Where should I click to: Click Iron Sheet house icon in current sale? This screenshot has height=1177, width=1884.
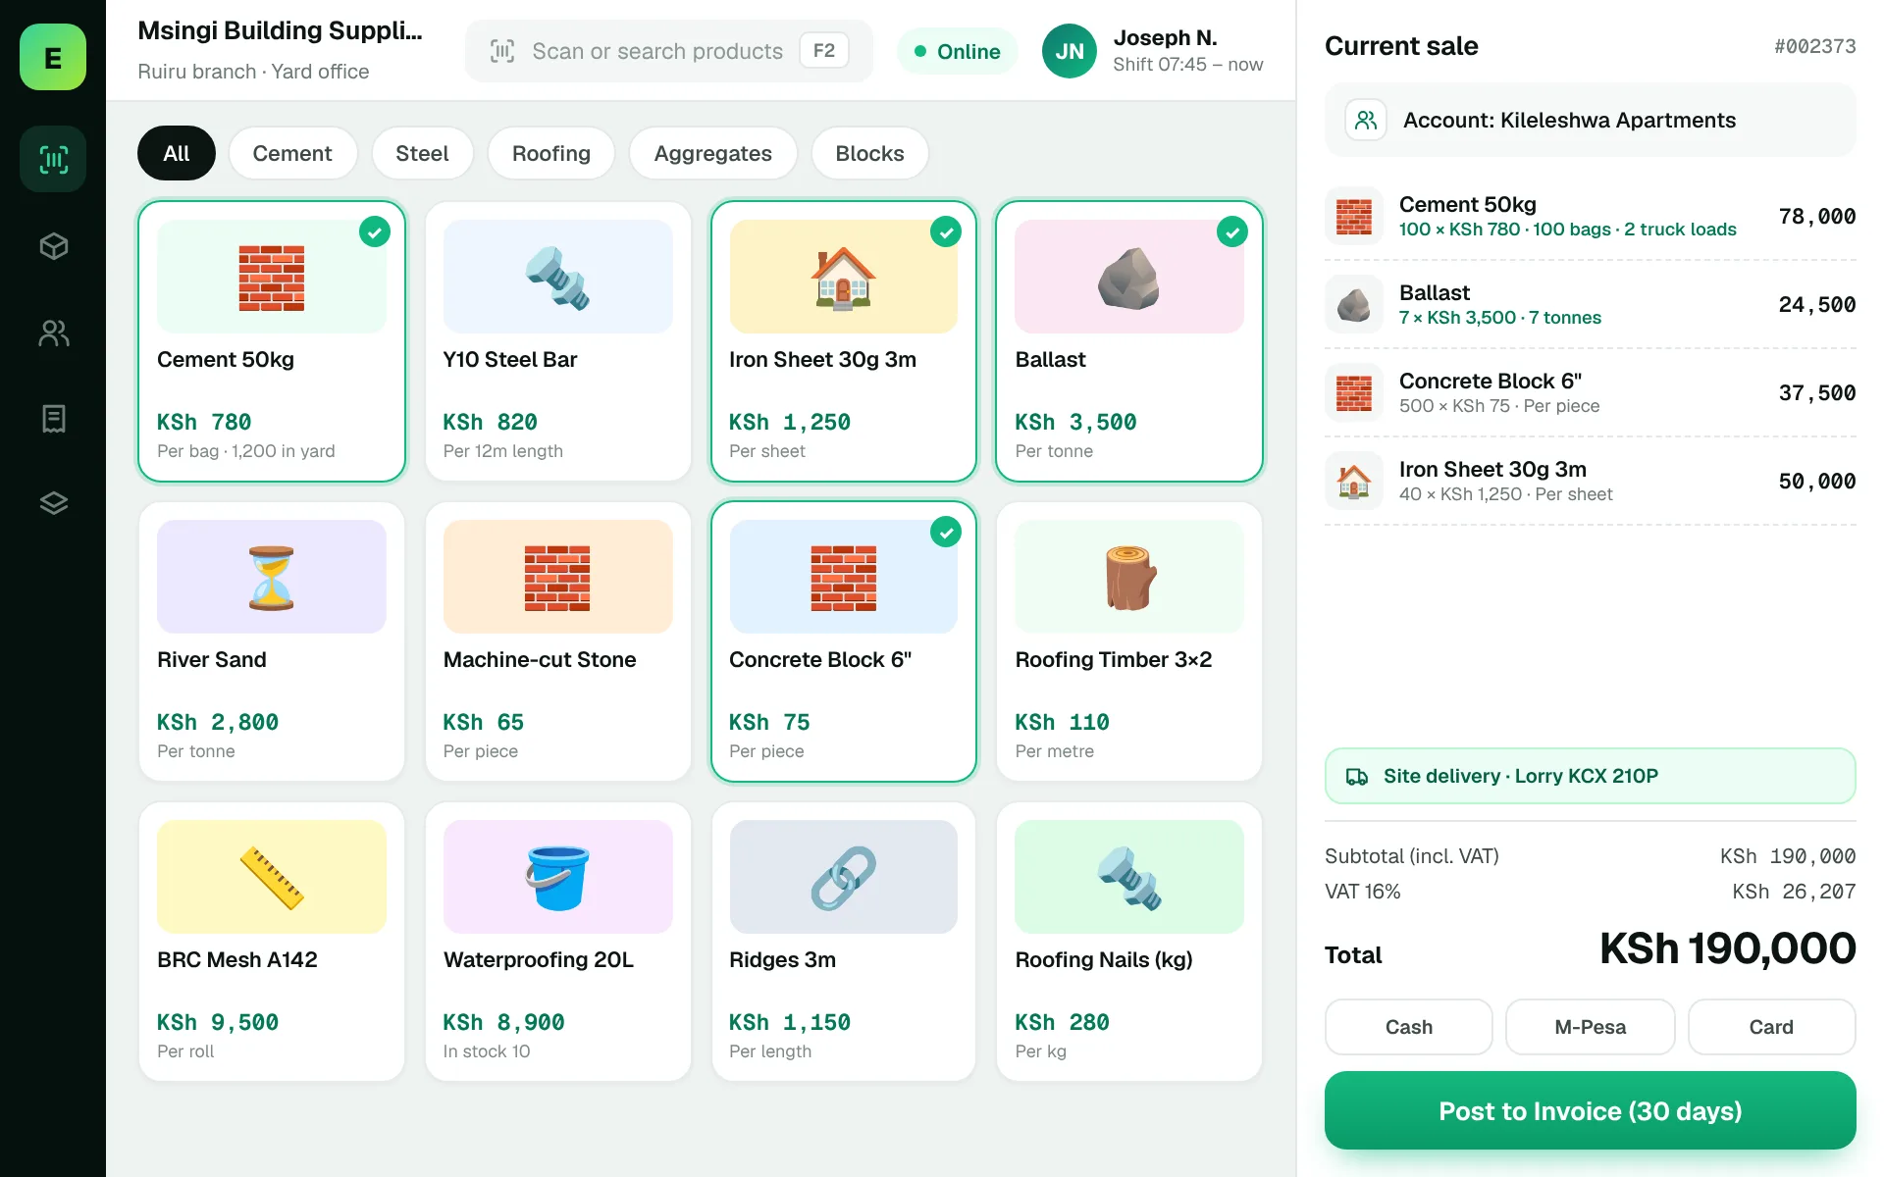[1354, 481]
